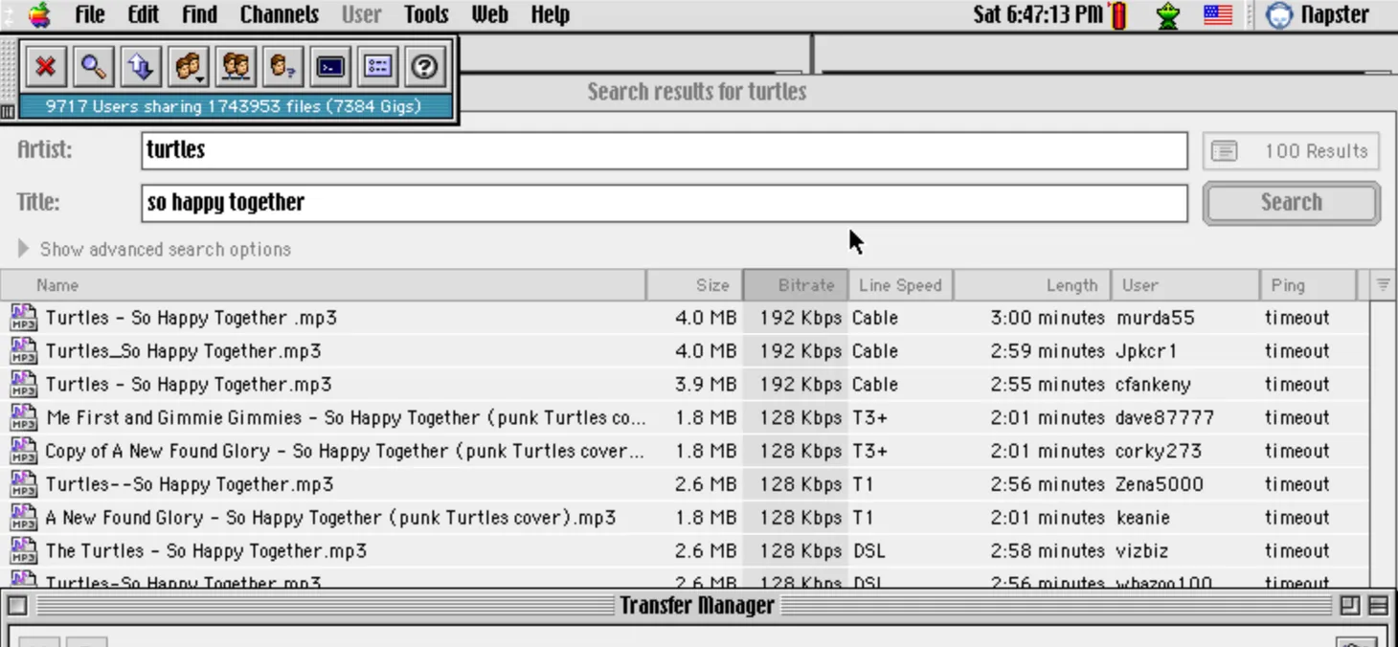Click the preferences list toolbar icon
This screenshot has height=647, width=1398.
coord(377,66)
